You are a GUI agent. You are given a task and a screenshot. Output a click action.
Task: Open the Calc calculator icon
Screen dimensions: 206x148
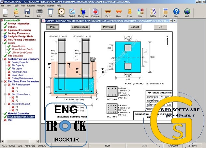click(165, 13)
